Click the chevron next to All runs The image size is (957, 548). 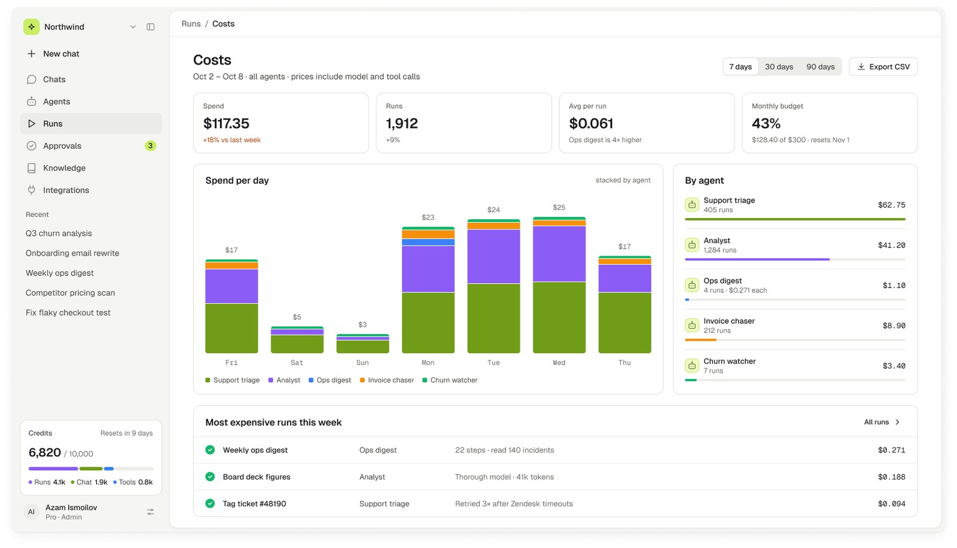click(897, 423)
